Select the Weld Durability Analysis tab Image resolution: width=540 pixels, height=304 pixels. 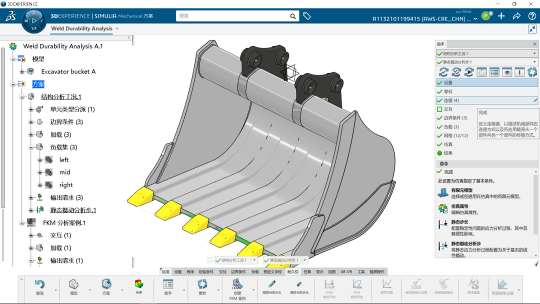[81, 28]
